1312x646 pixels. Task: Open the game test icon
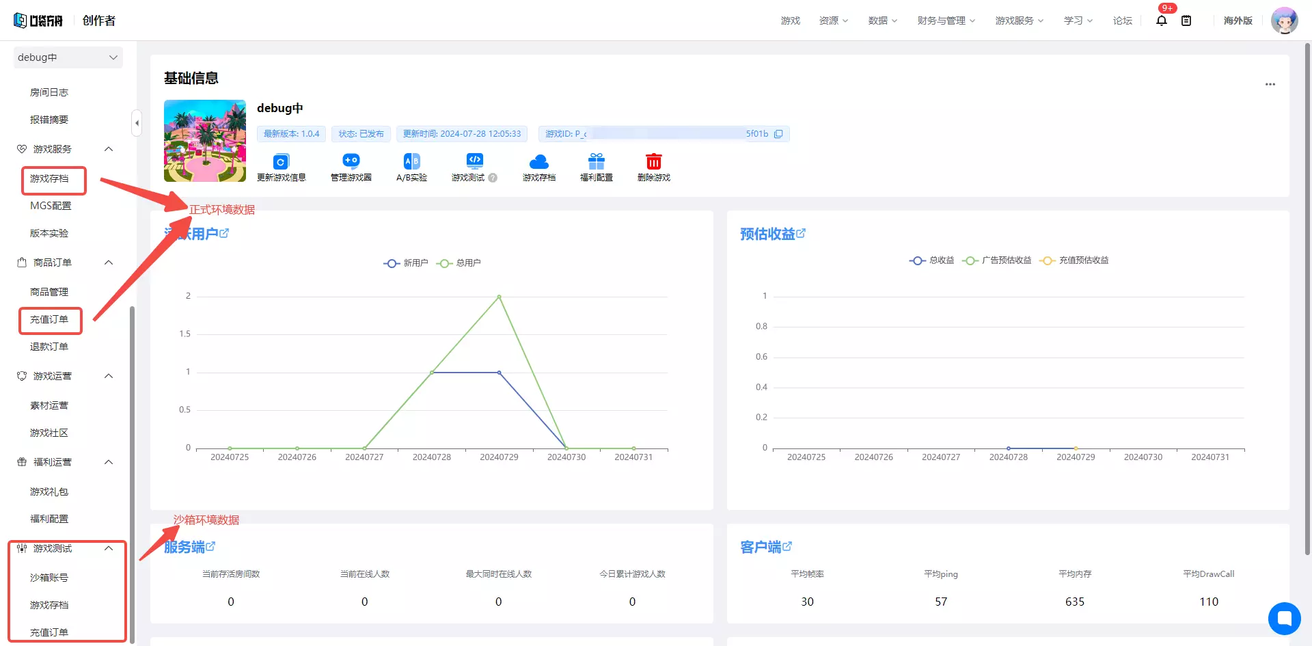click(475, 161)
